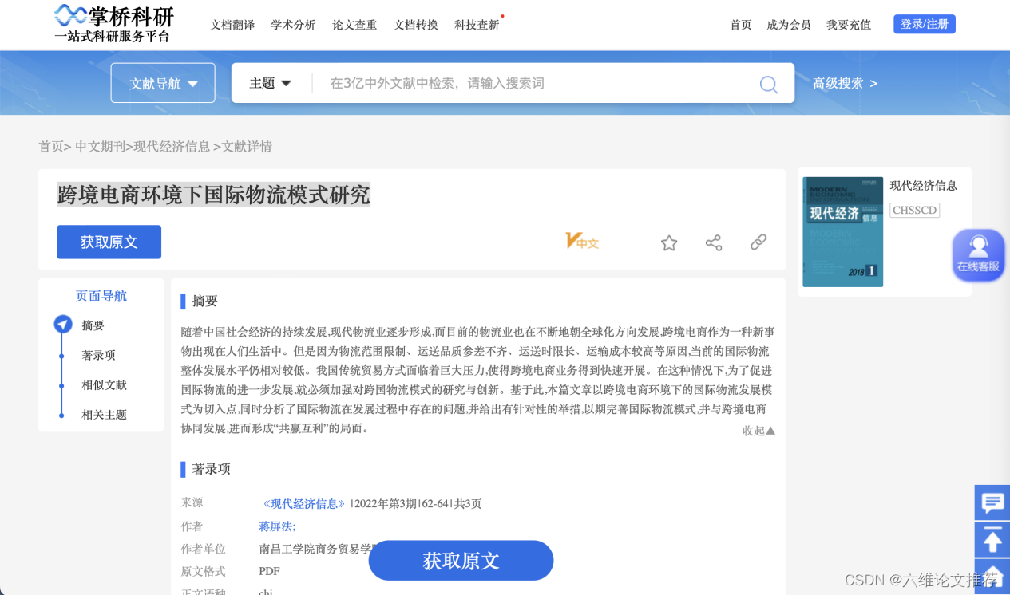
Task: Click the 中文 translation icon
Action: click(582, 241)
